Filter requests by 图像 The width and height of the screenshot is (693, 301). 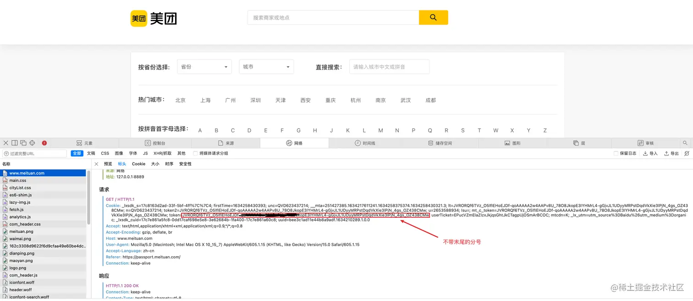coord(119,154)
